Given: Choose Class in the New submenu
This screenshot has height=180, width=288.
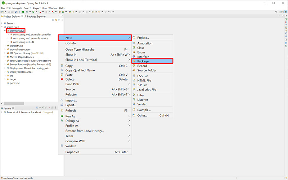Looking at the screenshot, I should pos(152,48).
